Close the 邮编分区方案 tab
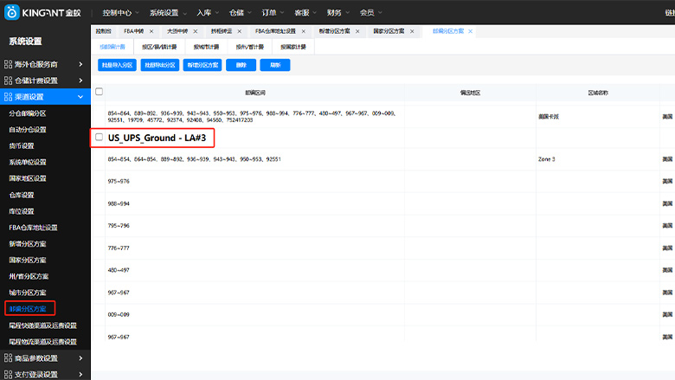 pyautogui.click(x=472, y=31)
